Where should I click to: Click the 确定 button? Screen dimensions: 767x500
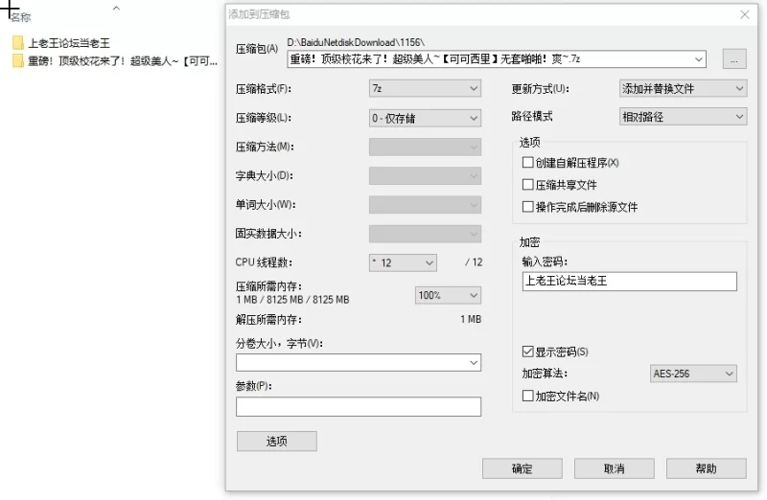pos(523,468)
